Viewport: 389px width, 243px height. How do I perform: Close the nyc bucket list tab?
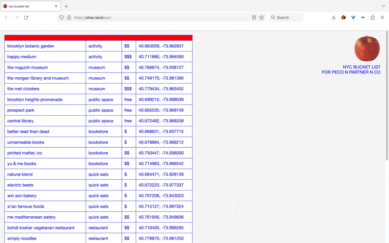[x=56, y=6]
